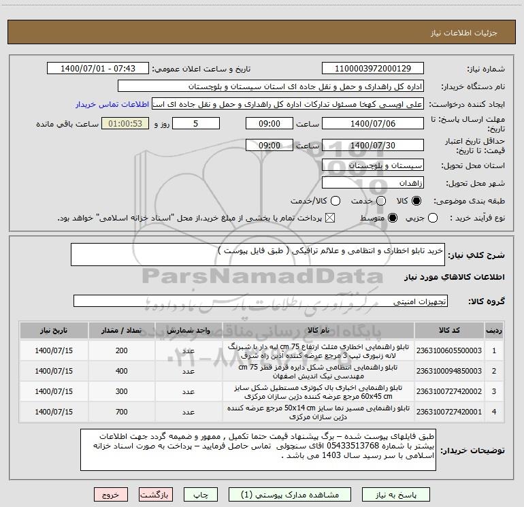Click the چاپ print button
This screenshot has height=507, width=524.
click(x=201, y=495)
